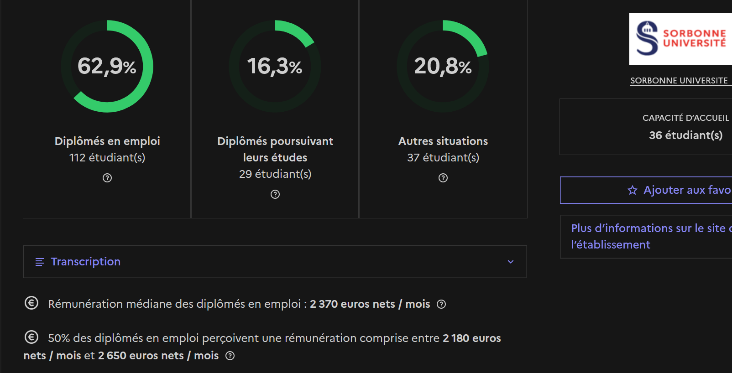
Task: Click help icon next to Rémunération médiane
Action: pos(441,304)
